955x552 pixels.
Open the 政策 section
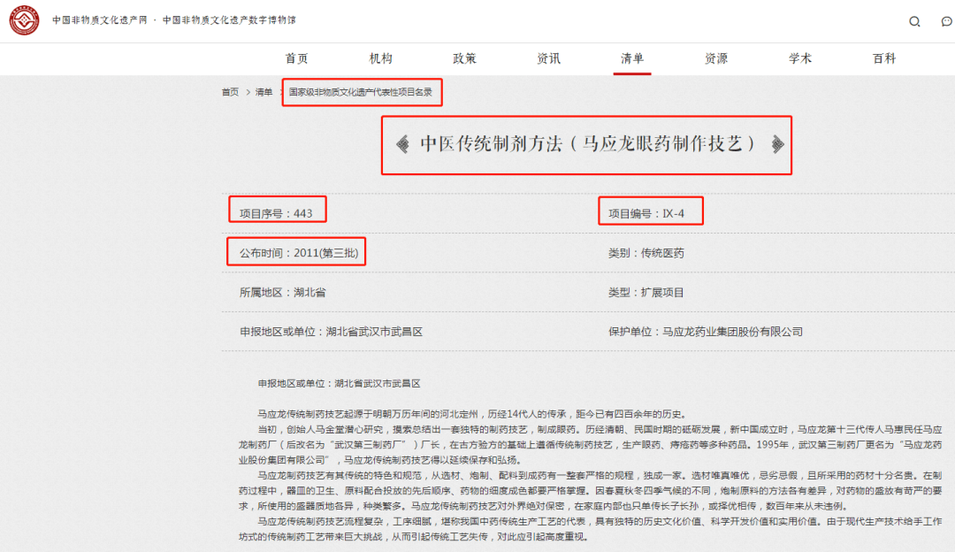tap(464, 57)
